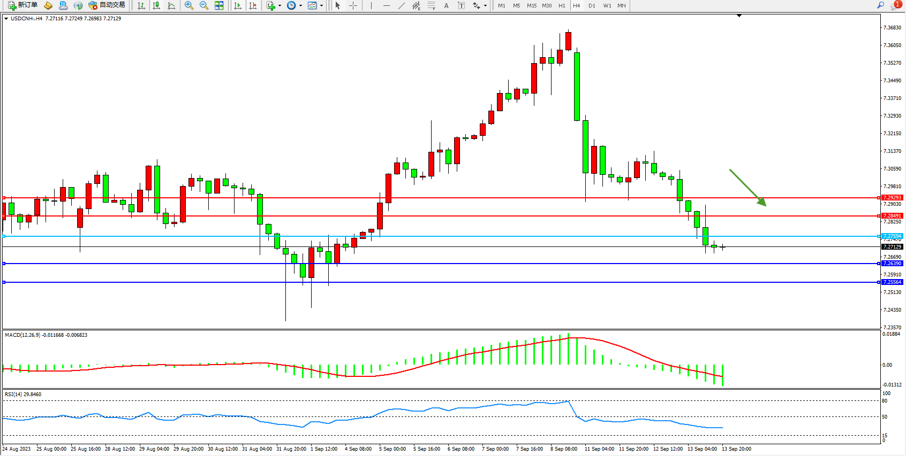Select the crosshair tool

tap(353, 5)
